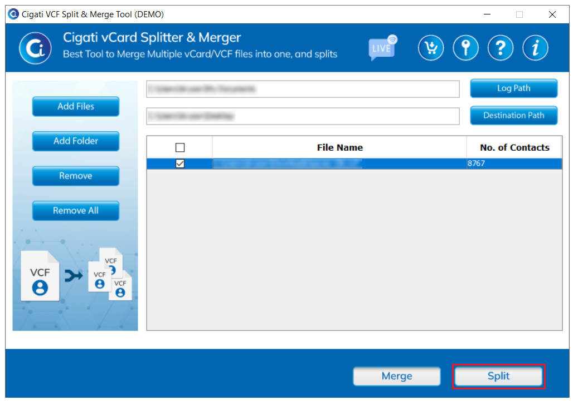This screenshot has height=406, width=578.
Task: Choose a Log Path
Action: 513,88
